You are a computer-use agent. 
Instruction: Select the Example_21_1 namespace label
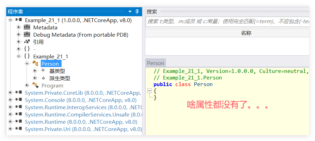pos(50,57)
